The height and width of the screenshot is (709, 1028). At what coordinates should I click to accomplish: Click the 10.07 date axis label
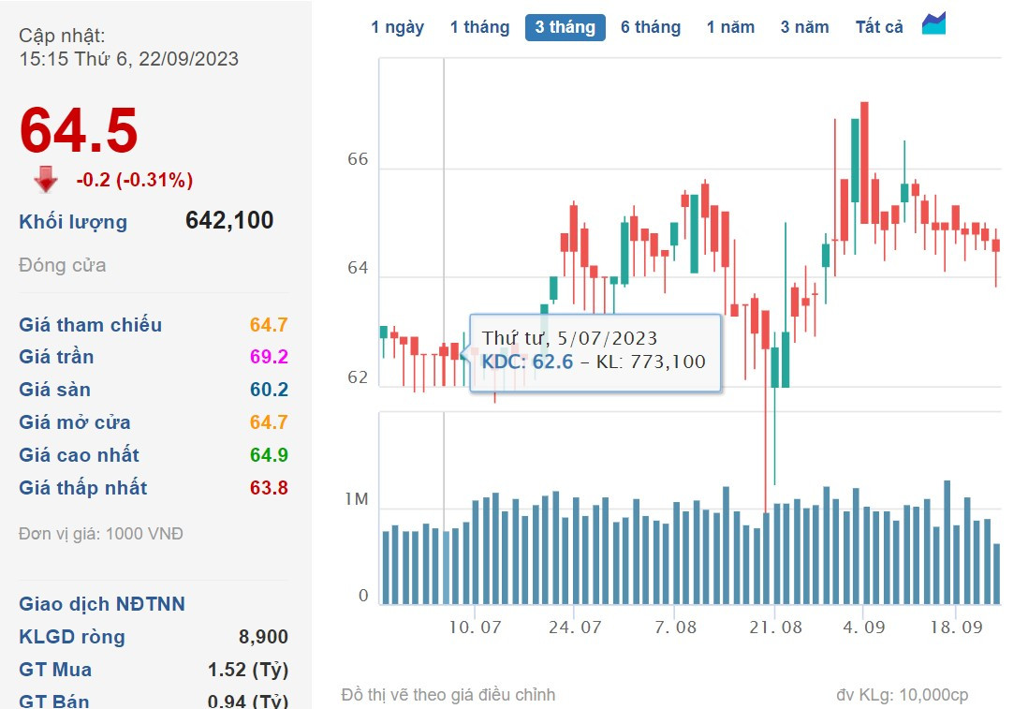click(x=476, y=628)
